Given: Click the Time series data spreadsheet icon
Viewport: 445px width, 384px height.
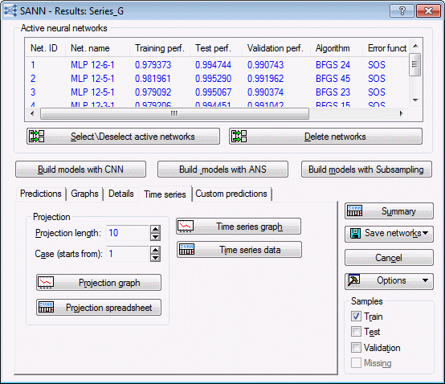Looking at the screenshot, I should coord(186,250).
